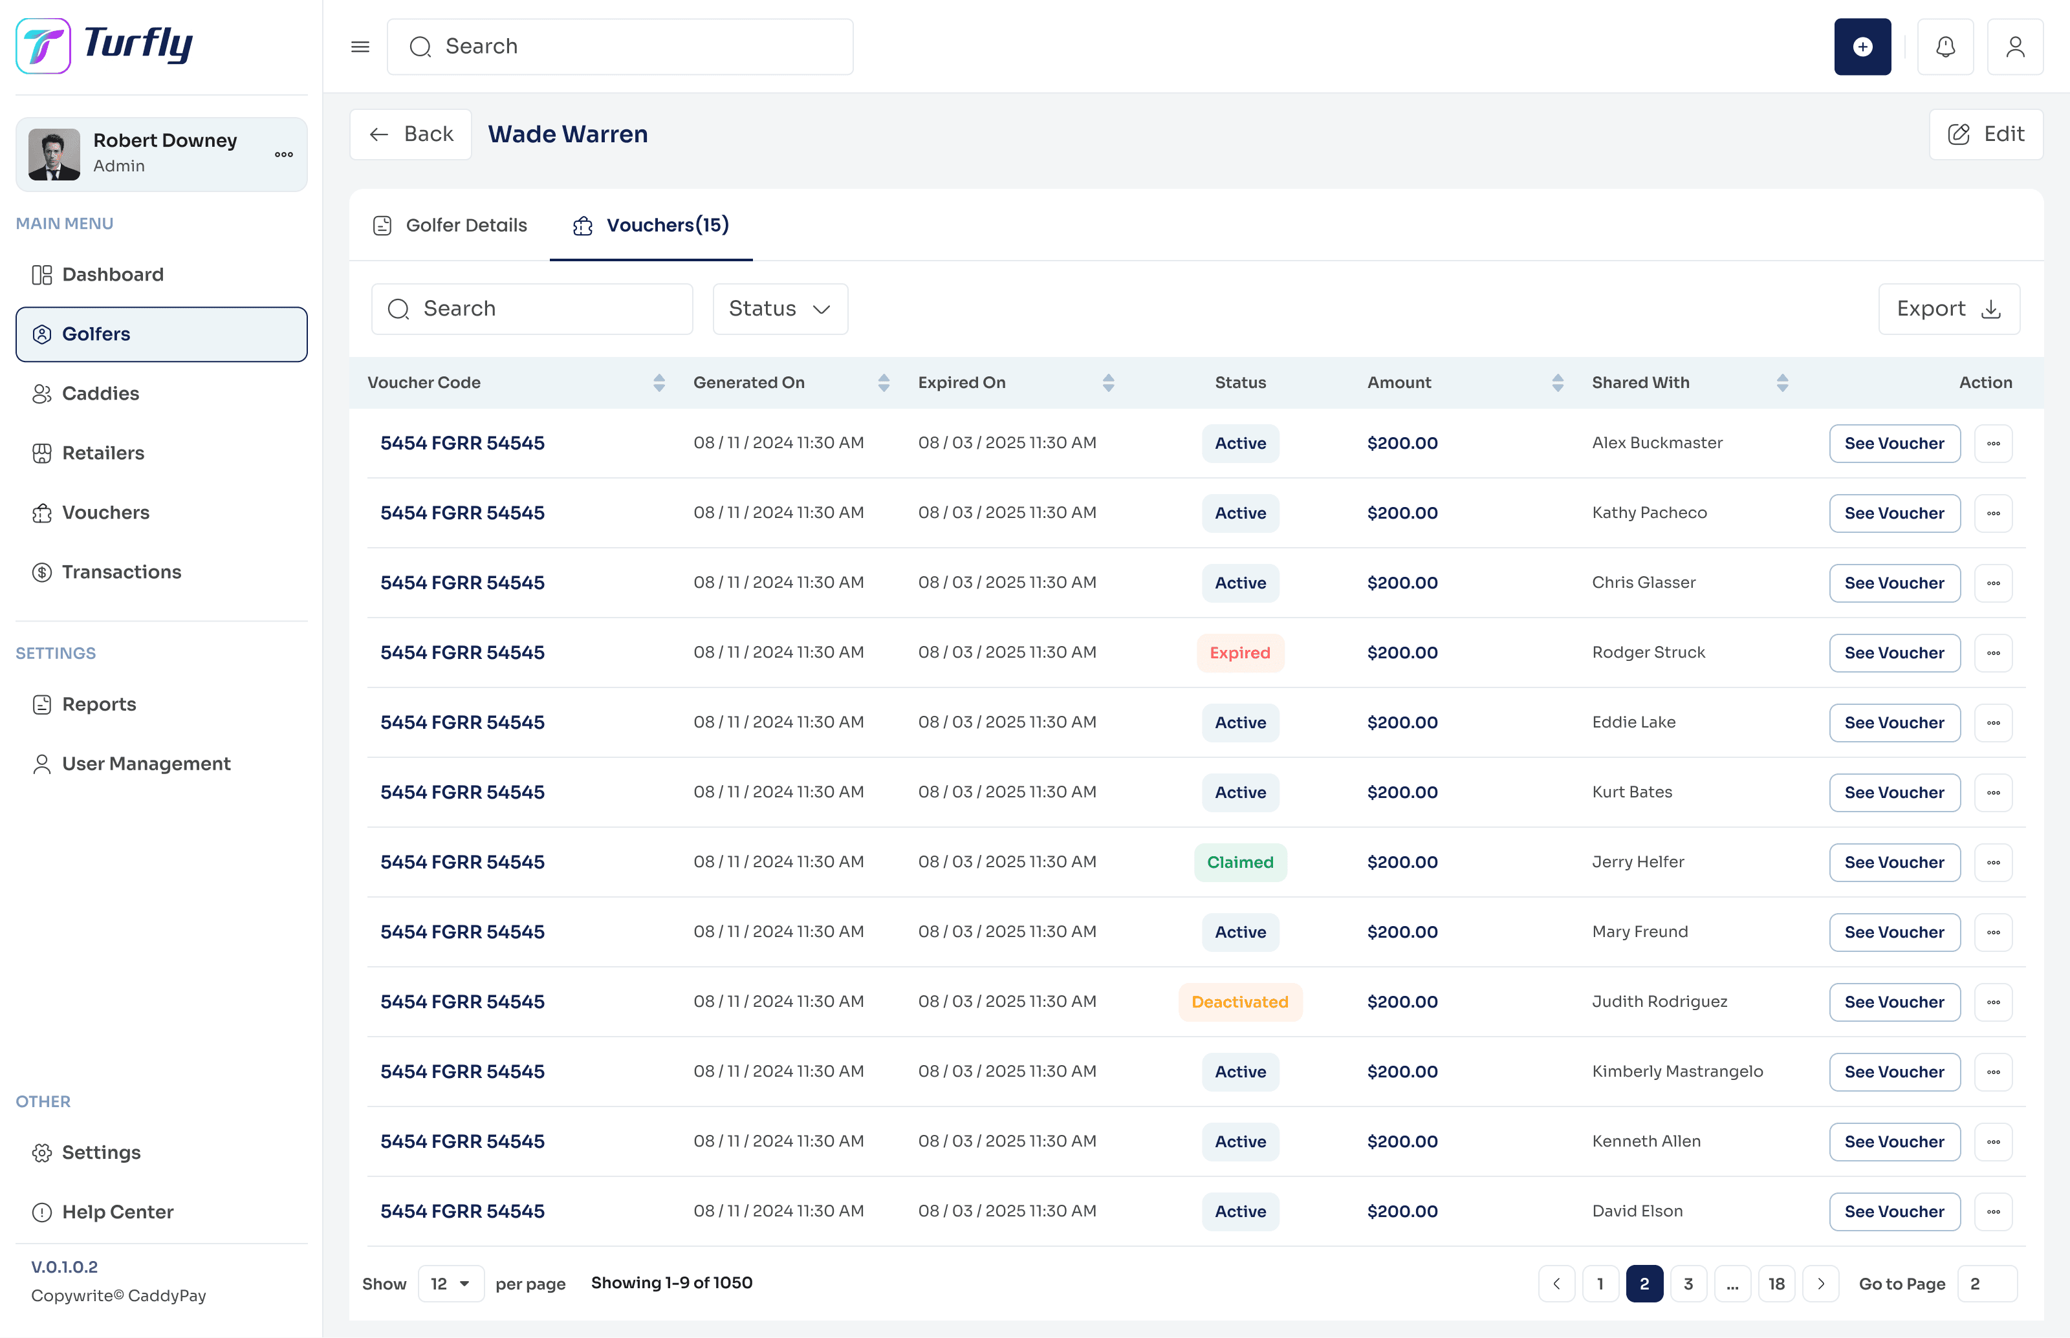Image resolution: width=2070 pixels, height=1338 pixels.
Task: Sort by Shared With column
Action: click(x=1781, y=382)
